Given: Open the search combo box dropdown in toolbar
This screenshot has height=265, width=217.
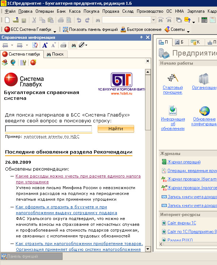Looking at the screenshot, I should pyautogui.click(x=153, y=20).
